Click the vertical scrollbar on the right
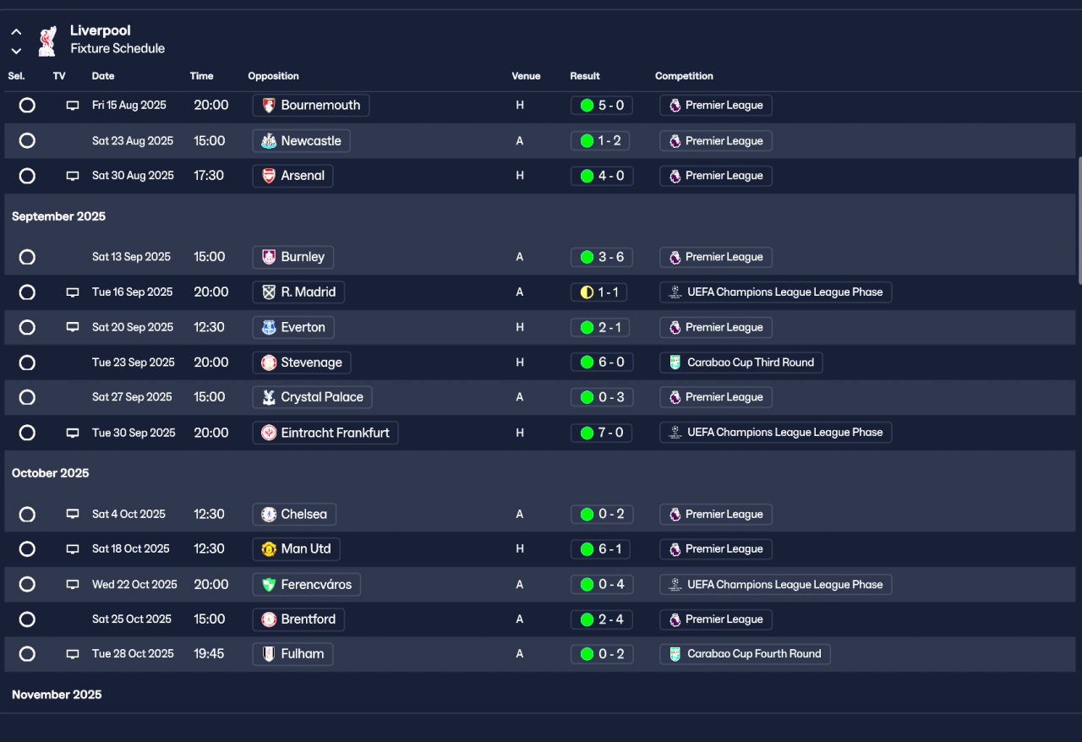 coord(1079,220)
